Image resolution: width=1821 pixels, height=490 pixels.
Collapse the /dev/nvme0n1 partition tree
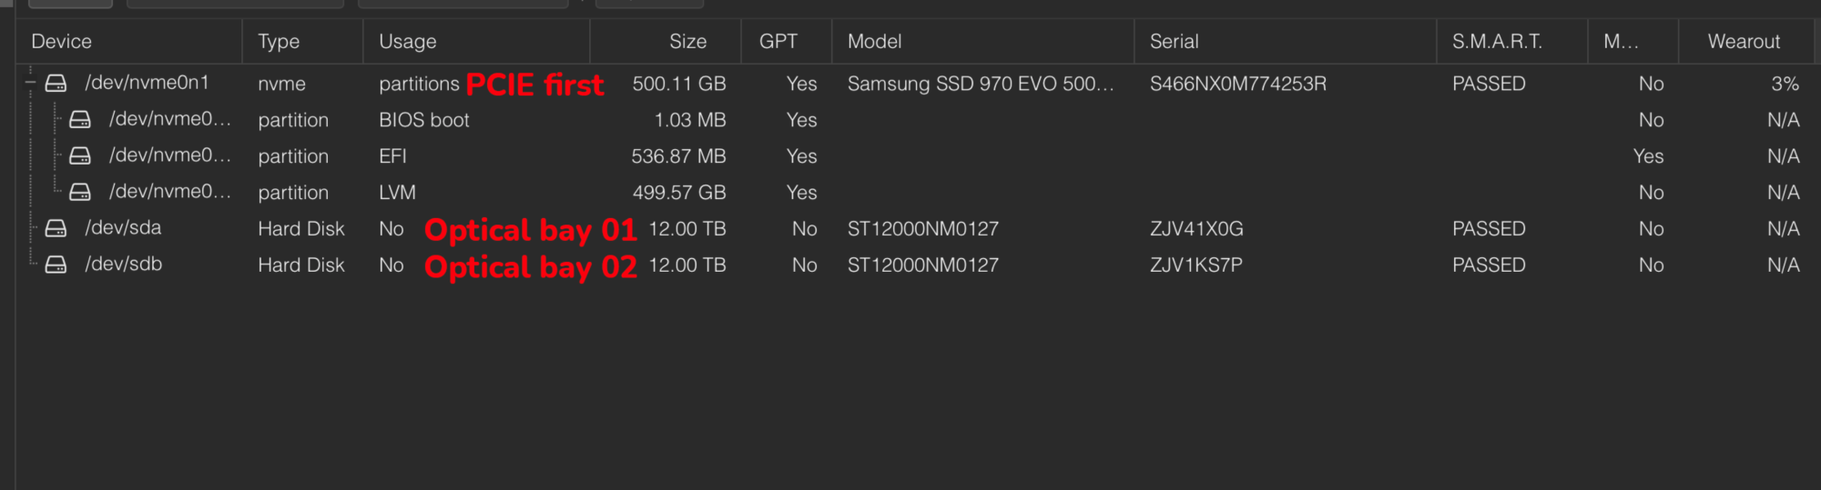tap(30, 83)
